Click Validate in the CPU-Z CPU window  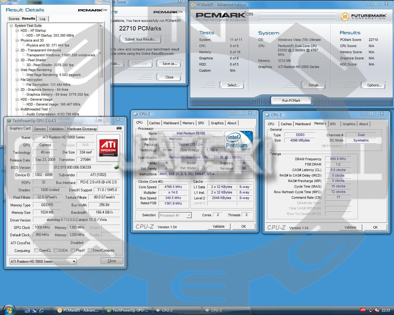(x=219, y=226)
